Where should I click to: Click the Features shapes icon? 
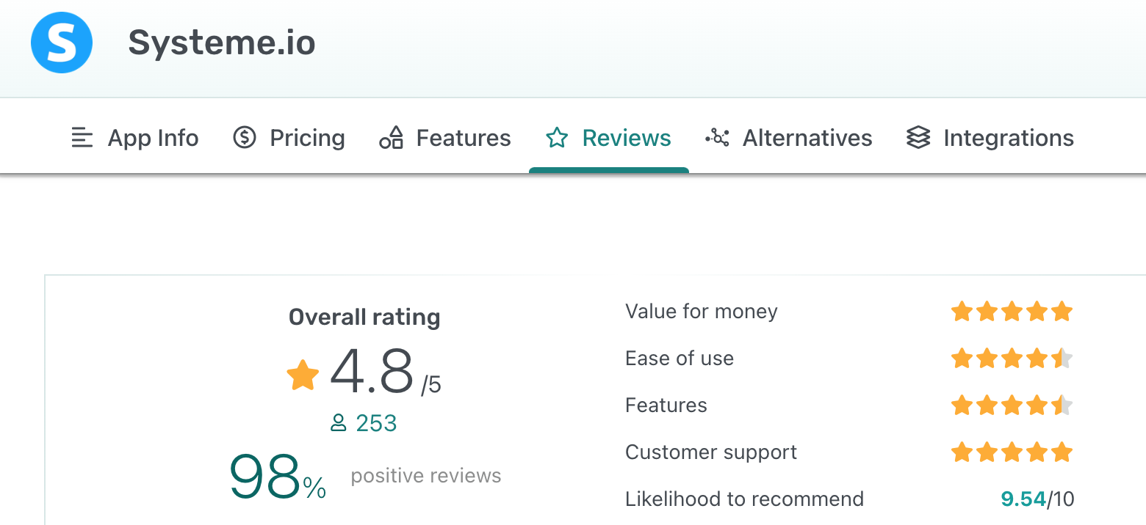coord(392,137)
